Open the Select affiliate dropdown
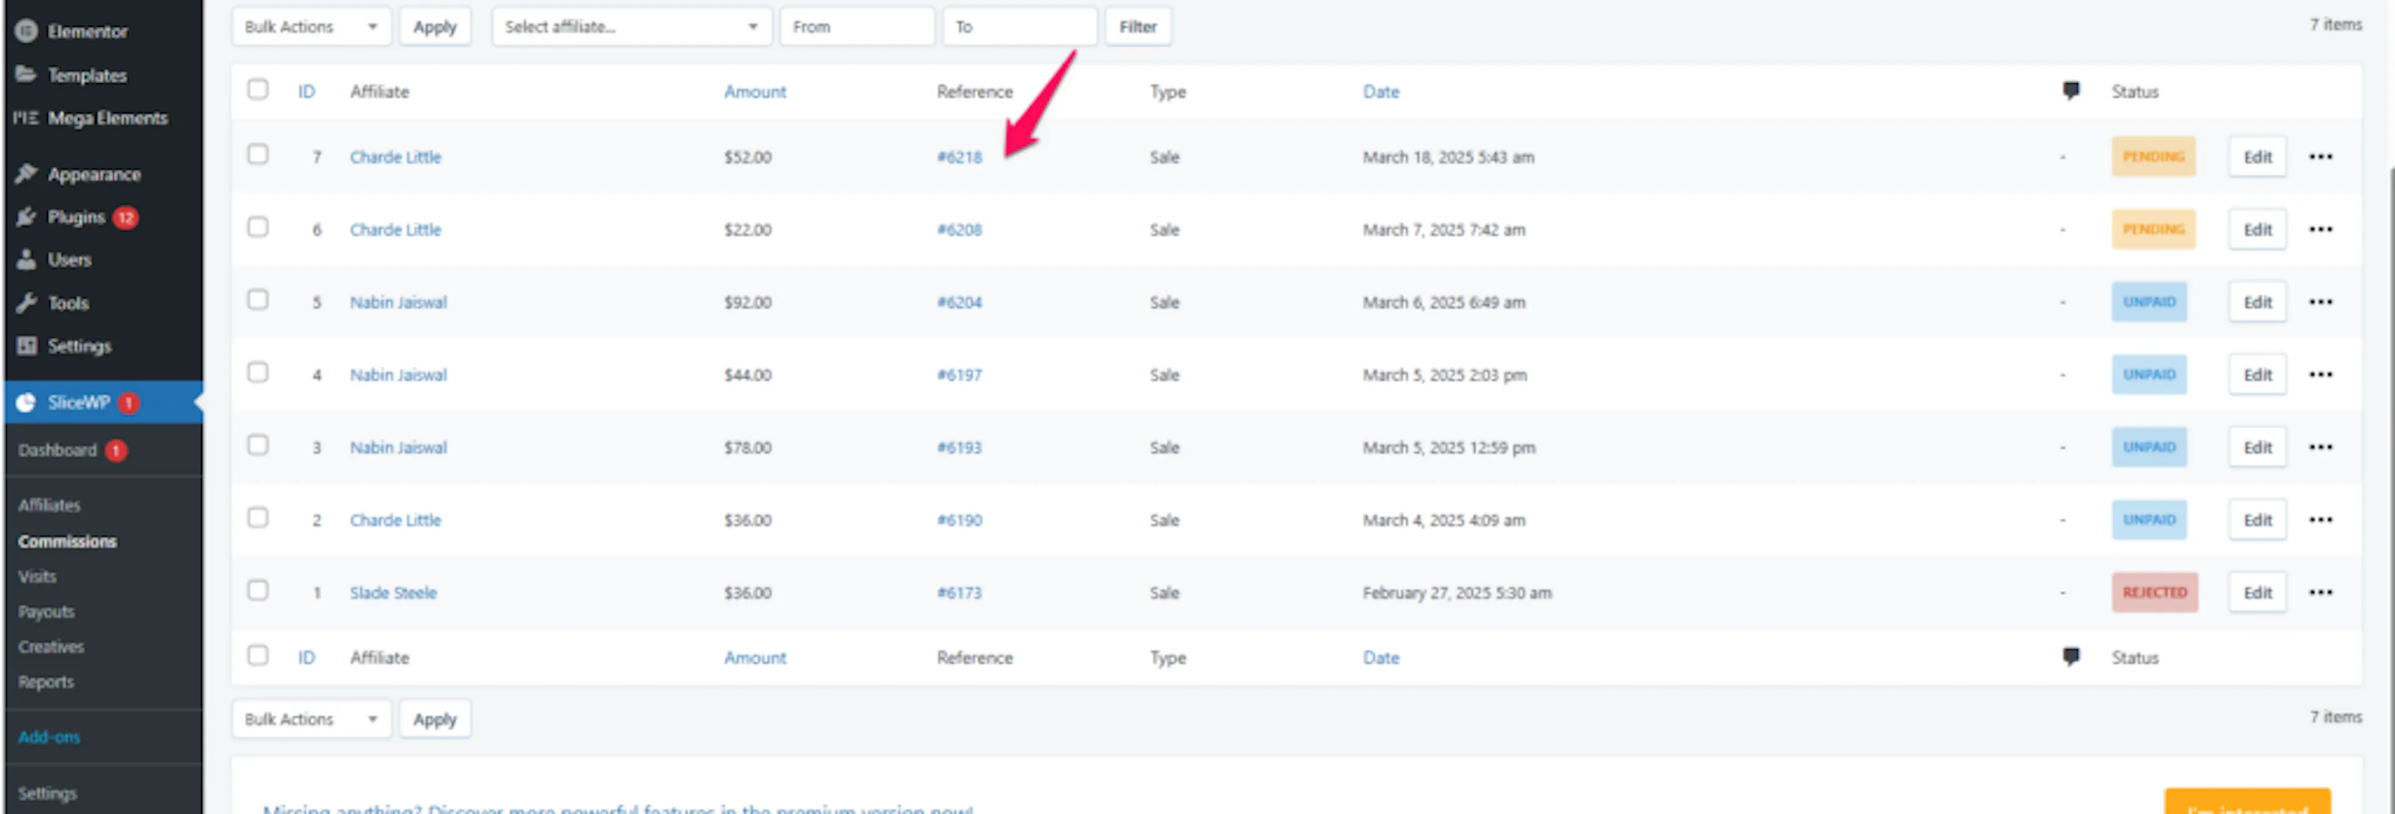 tap(631, 27)
